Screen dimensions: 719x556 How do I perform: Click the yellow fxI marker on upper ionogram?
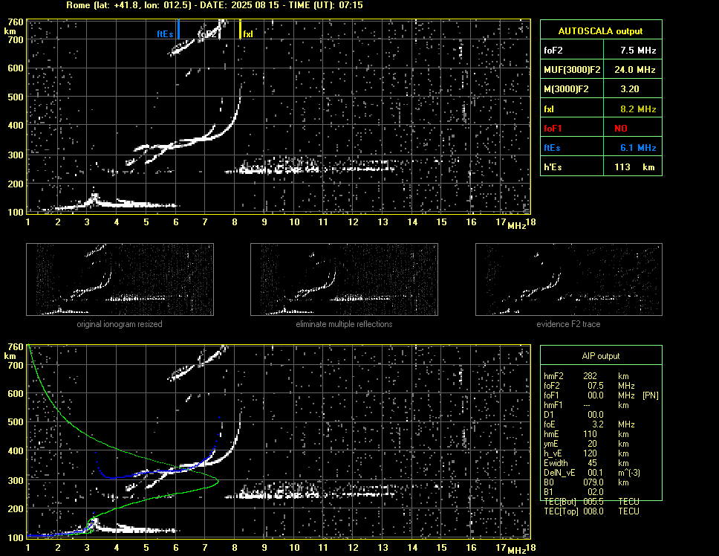(240, 29)
